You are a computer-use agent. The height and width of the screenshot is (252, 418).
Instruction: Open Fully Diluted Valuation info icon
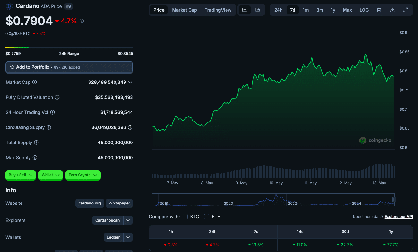(57, 97)
